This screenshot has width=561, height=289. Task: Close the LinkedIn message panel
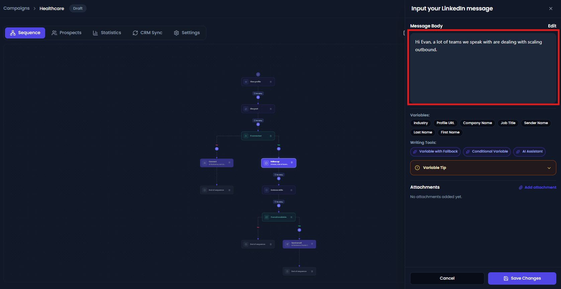point(551,8)
